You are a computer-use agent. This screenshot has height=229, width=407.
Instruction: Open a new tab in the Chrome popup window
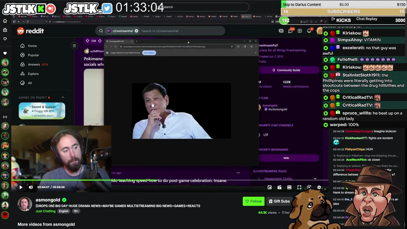[x=136, y=41]
